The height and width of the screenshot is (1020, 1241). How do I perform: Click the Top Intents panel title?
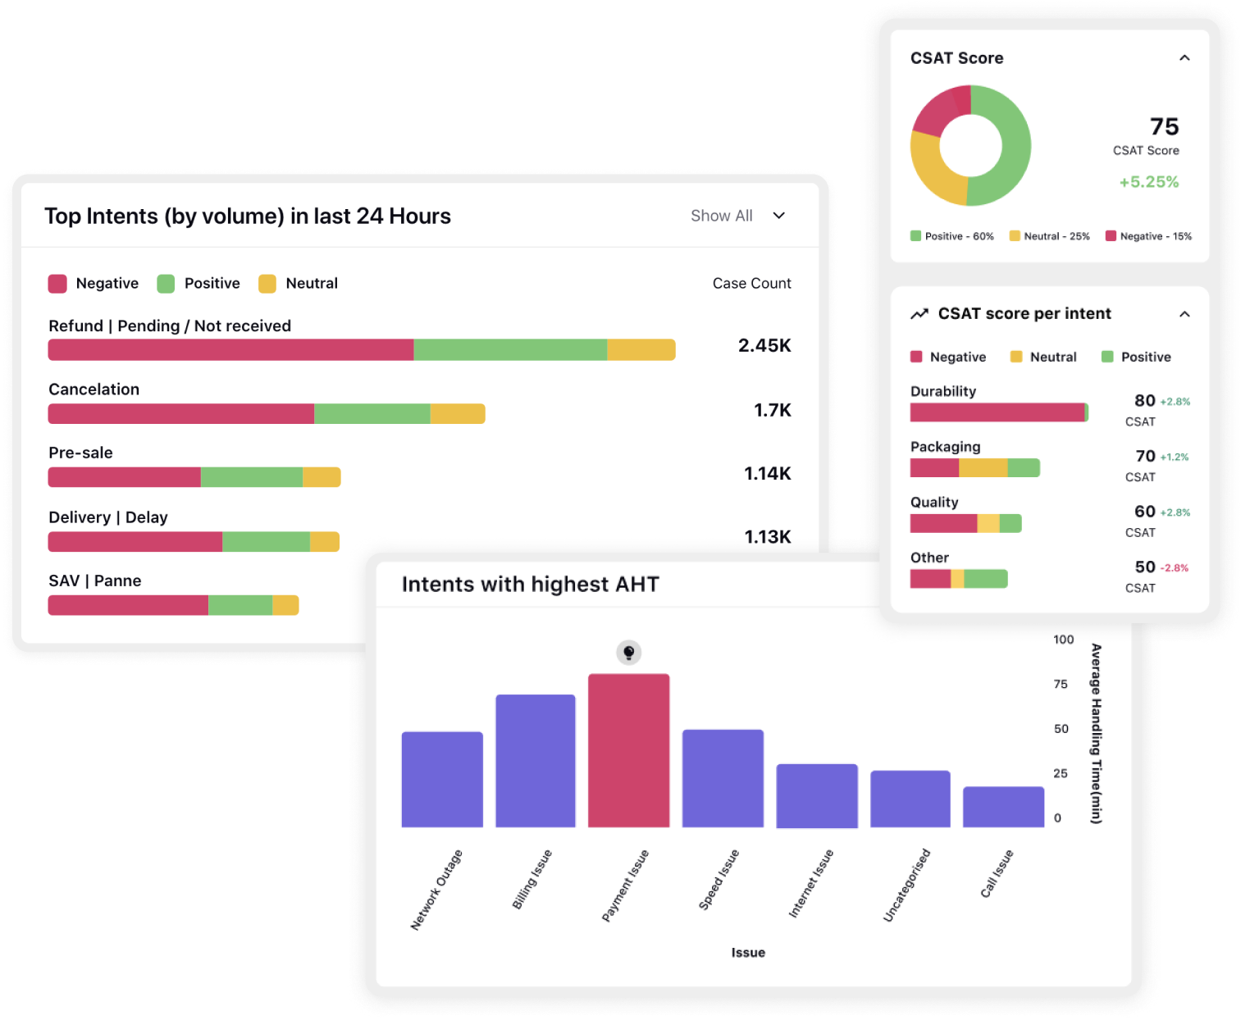point(248,216)
